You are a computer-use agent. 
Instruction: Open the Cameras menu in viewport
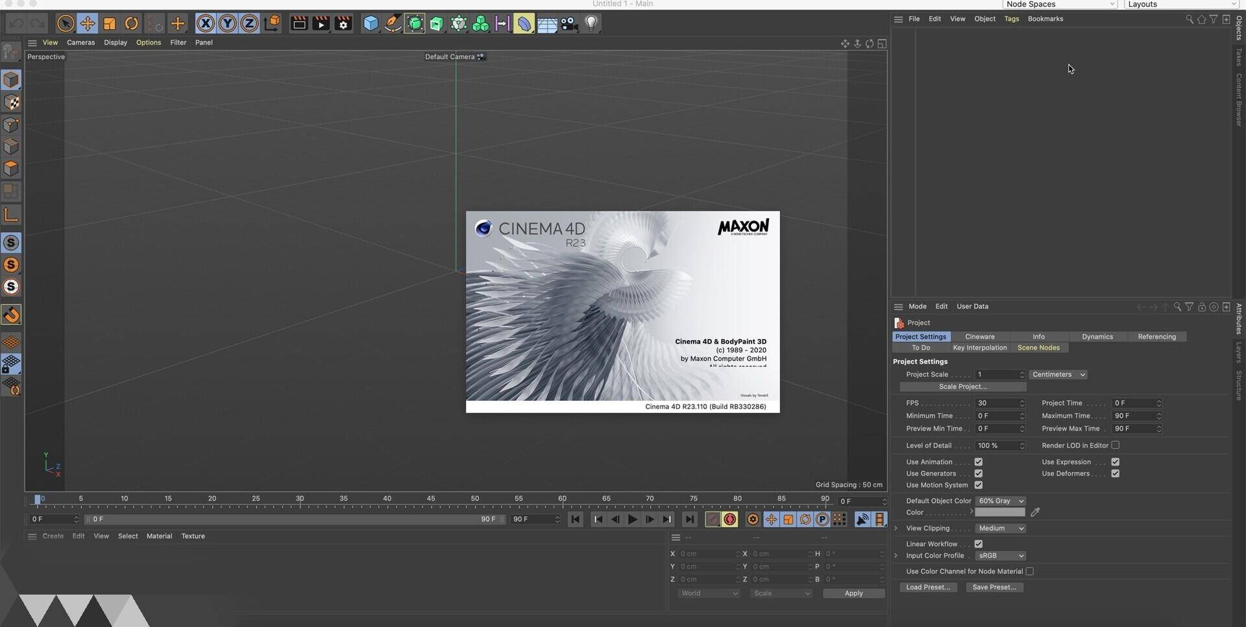point(80,43)
